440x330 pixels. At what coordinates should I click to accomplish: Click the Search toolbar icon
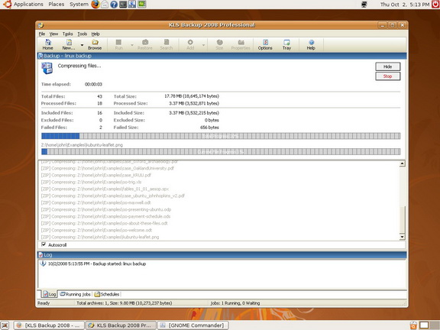pos(167,44)
